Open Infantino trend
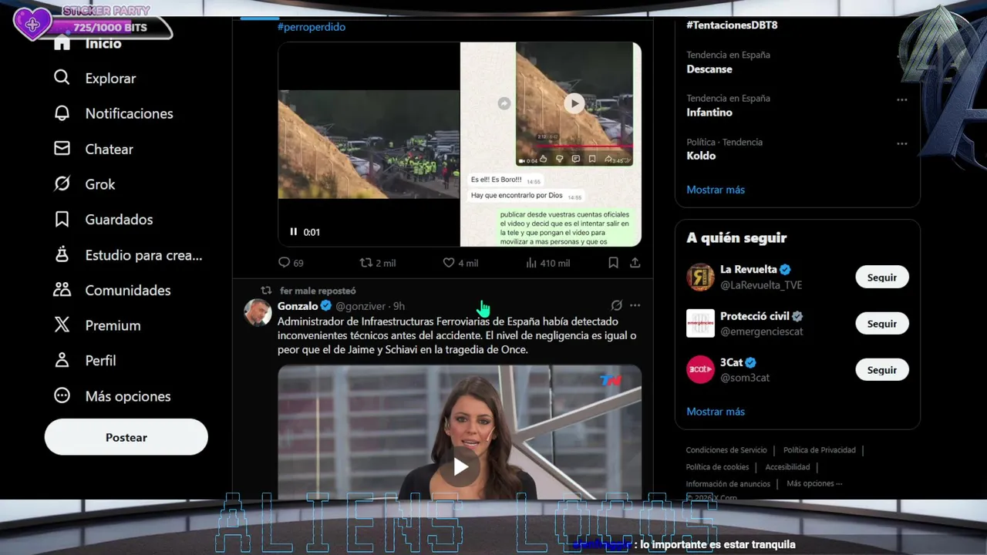The height and width of the screenshot is (555, 987). (709, 112)
